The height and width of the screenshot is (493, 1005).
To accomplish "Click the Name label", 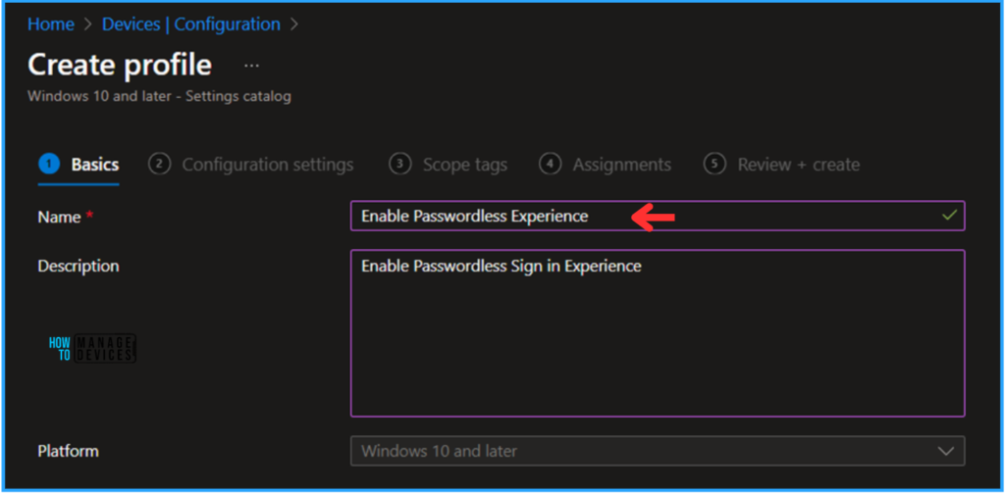I will 59,217.
